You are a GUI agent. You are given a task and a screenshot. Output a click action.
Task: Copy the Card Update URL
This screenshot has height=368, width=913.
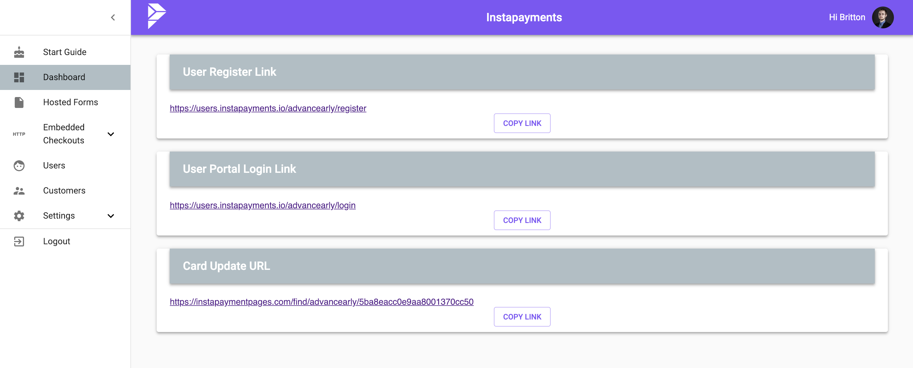click(x=522, y=316)
